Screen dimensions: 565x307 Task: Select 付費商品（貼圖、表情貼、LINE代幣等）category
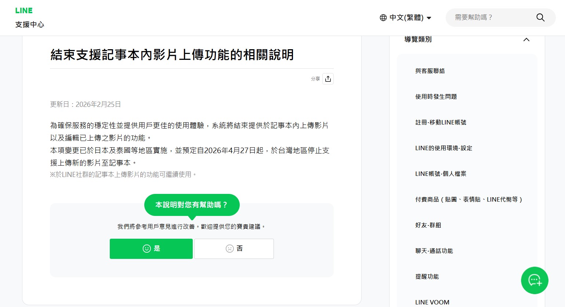(x=469, y=199)
